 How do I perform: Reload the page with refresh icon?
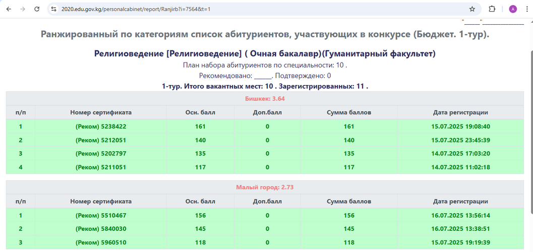click(37, 9)
